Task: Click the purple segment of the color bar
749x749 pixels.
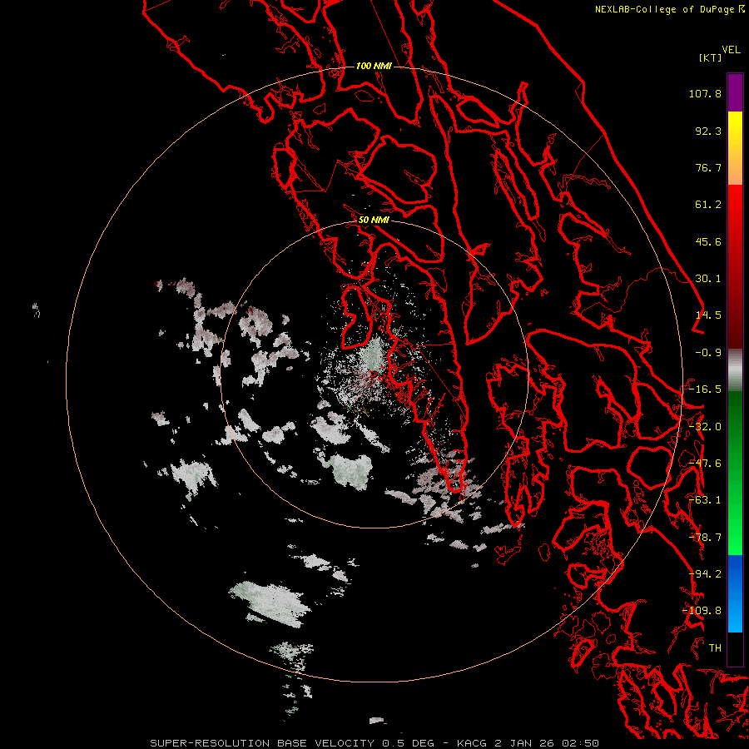Action: [x=735, y=92]
